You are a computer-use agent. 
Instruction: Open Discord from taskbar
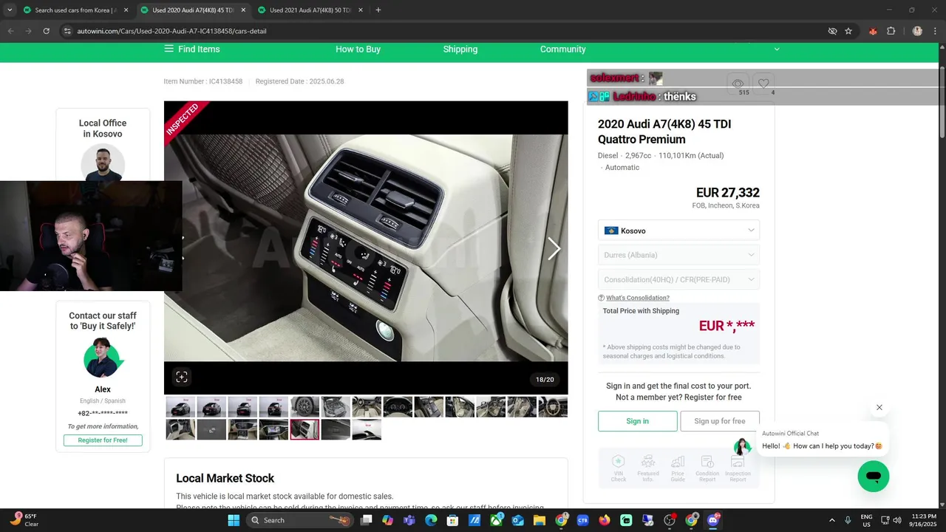click(x=713, y=520)
